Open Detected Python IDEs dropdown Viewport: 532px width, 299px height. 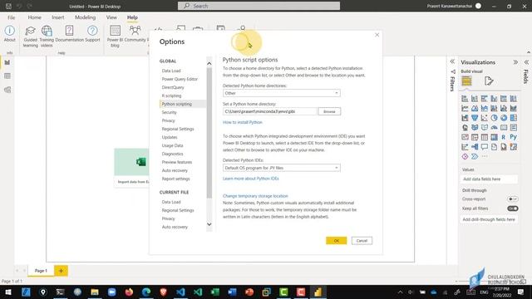pos(281,168)
